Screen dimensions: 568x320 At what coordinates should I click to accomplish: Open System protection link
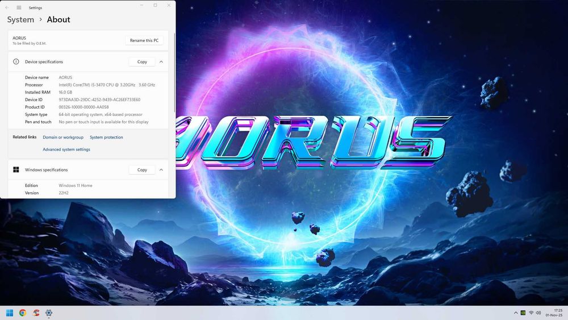coord(106,138)
